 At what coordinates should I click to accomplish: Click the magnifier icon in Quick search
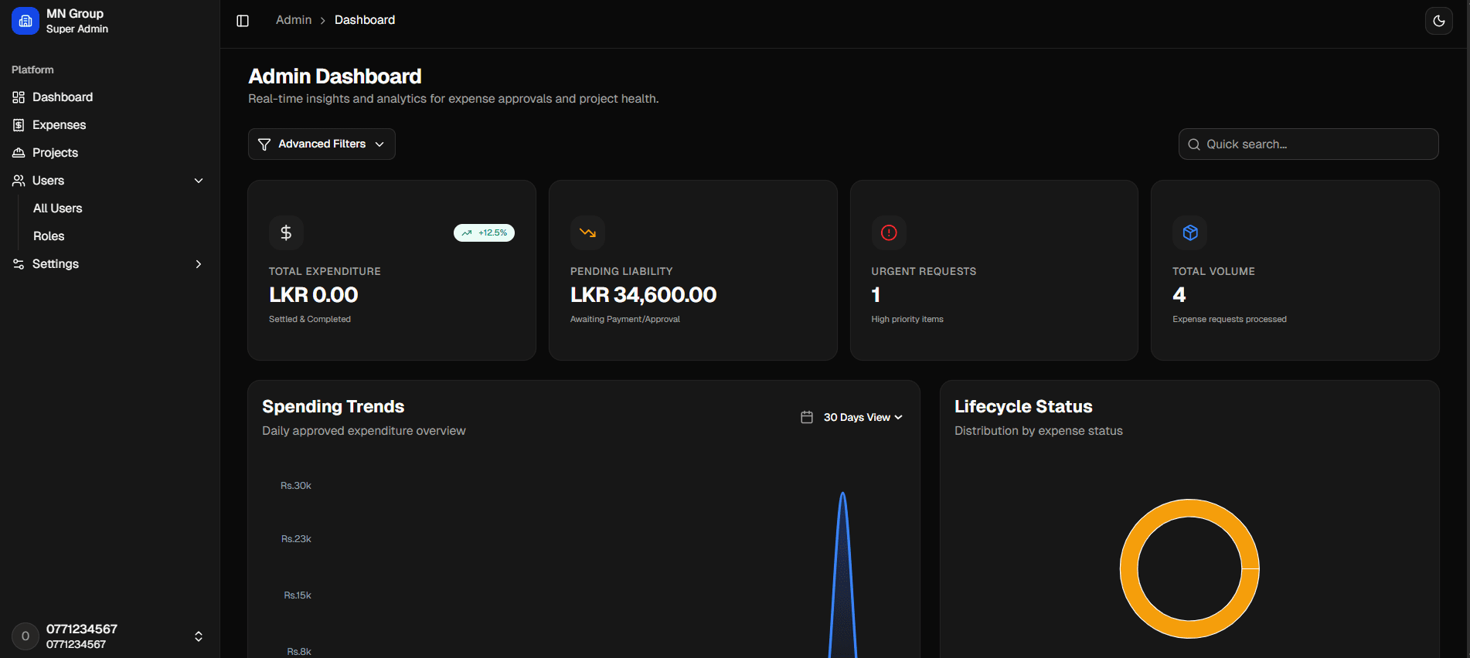[x=1194, y=144]
